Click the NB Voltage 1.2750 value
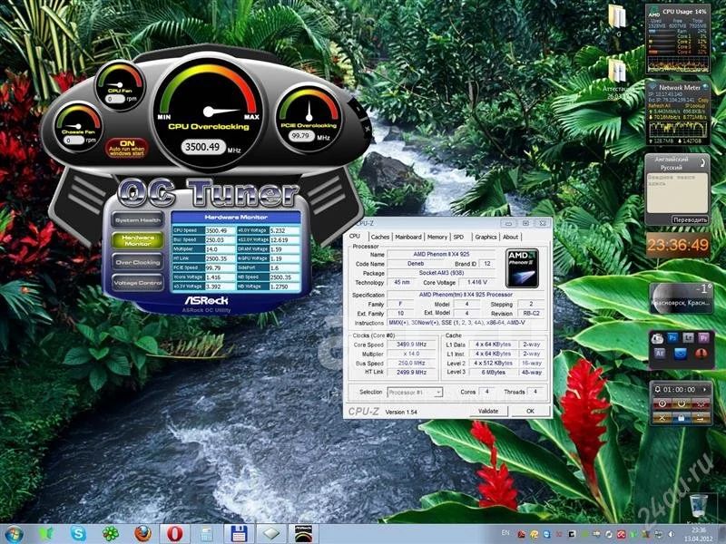726x544 pixels. tap(284, 287)
